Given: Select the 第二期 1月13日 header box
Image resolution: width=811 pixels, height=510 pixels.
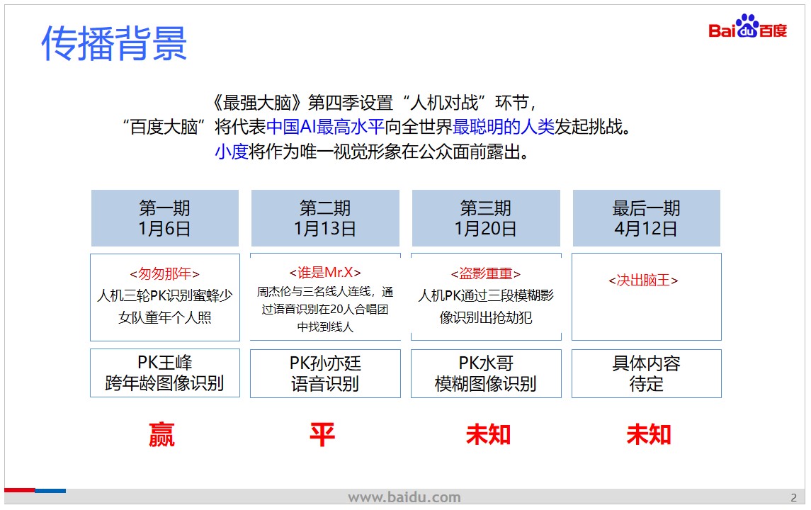Looking at the screenshot, I should (325, 217).
